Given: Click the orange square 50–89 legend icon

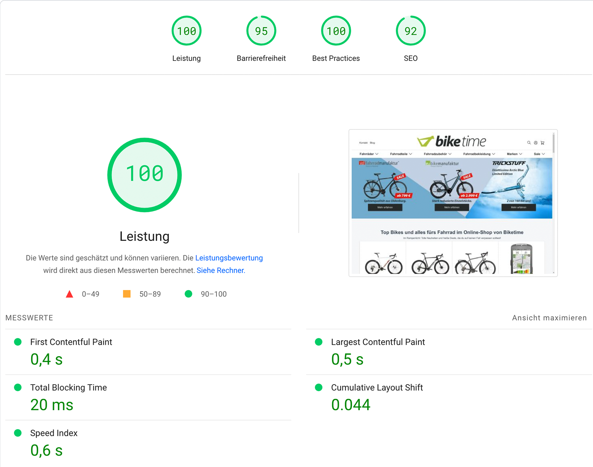Looking at the screenshot, I should click(127, 294).
